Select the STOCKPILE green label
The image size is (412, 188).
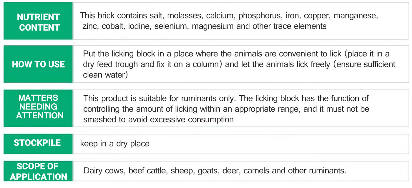coord(37,143)
